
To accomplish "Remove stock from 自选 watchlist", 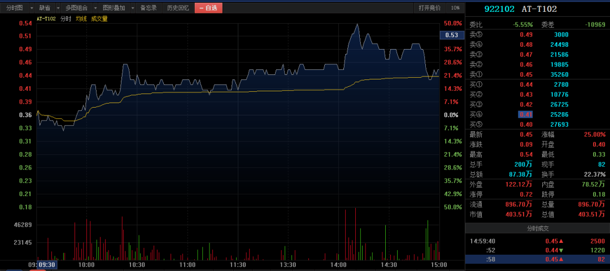I will pyautogui.click(x=208, y=8).
